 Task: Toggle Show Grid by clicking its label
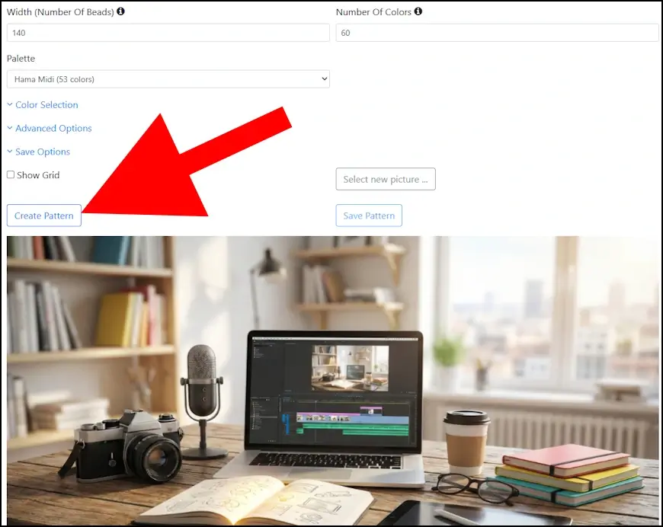(38, 174)
